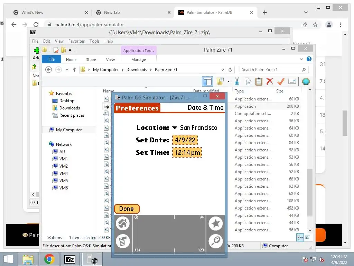Click the folder options icon in toolbar
Viewport: 354px width, 266px height.
[x=220, y=81]
